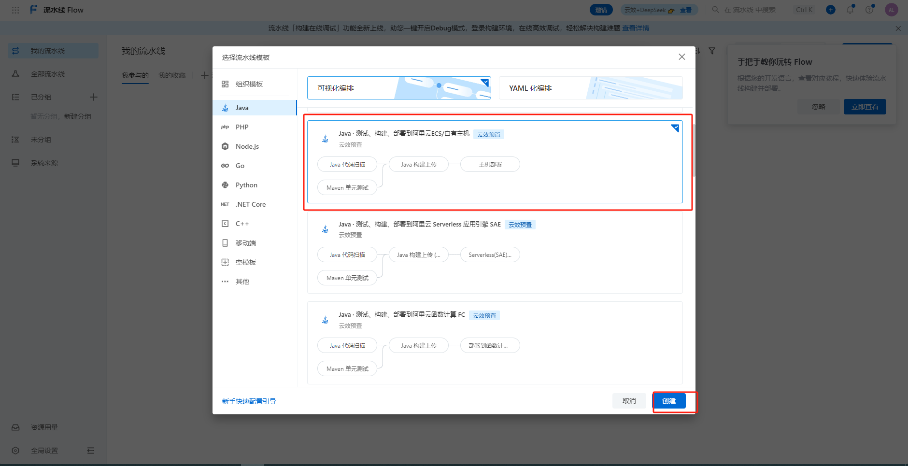
Task: Choose YAML 化编排 mode card
Action: coord(591,88)
